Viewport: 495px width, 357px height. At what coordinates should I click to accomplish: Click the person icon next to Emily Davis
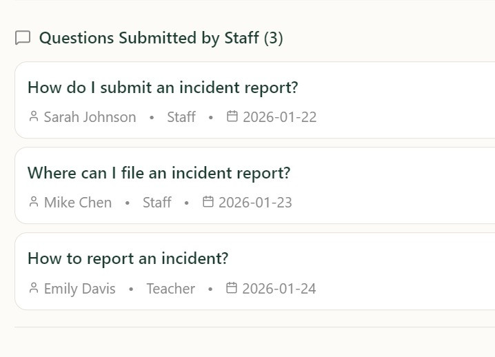[34, 288]
